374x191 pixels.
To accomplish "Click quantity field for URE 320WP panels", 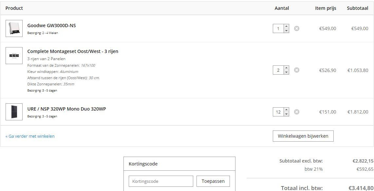I will (x=278, y=112).
